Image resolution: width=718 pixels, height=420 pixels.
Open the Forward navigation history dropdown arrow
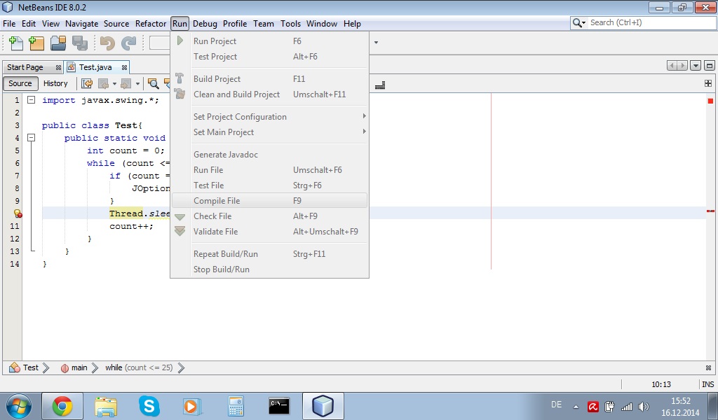pos(137,83)
